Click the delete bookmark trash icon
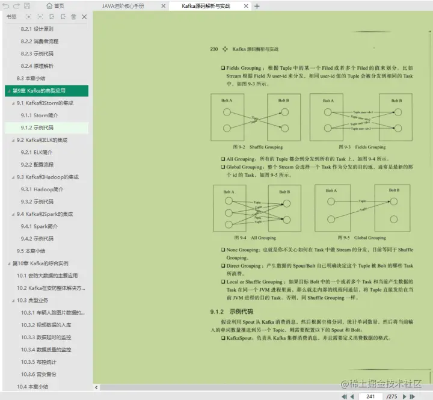 coord(73,17)
